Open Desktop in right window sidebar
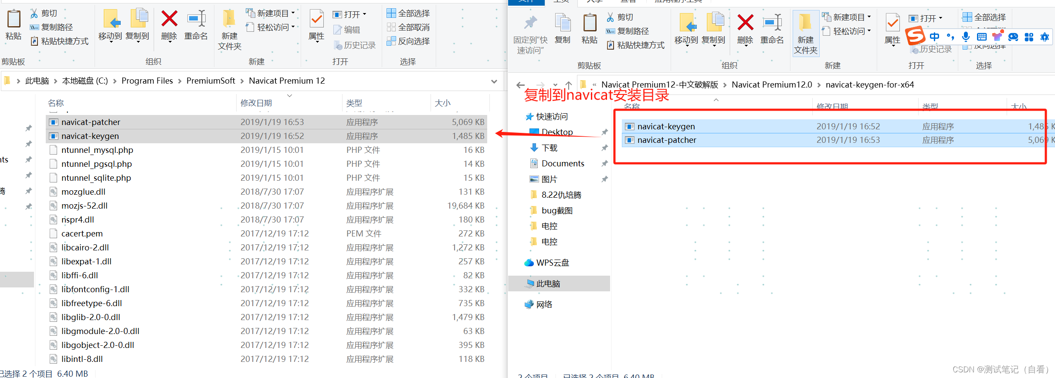 [x=551, y=132]
